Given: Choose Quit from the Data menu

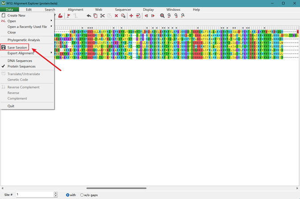Looking at the screenshot, I should click(x=11, y=106).
